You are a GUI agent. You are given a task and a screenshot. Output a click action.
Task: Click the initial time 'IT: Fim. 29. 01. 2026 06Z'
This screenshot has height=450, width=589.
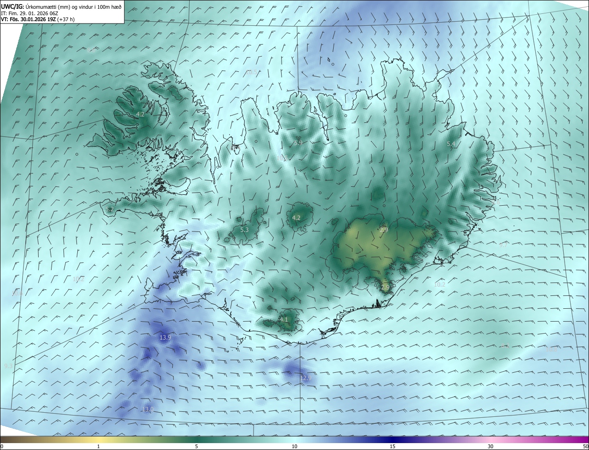(x=29, y=13)
